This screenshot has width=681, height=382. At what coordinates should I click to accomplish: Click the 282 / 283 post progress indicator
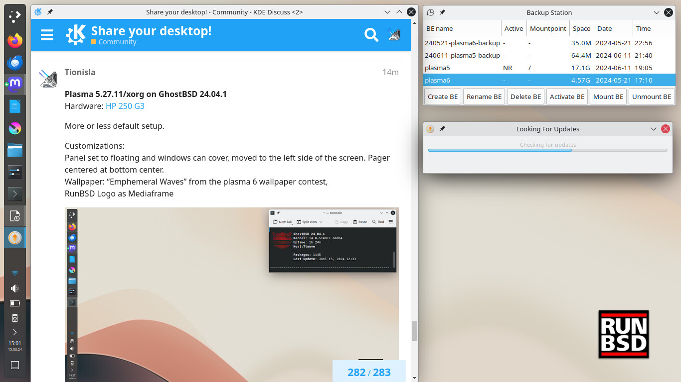[x=369, y=372]
